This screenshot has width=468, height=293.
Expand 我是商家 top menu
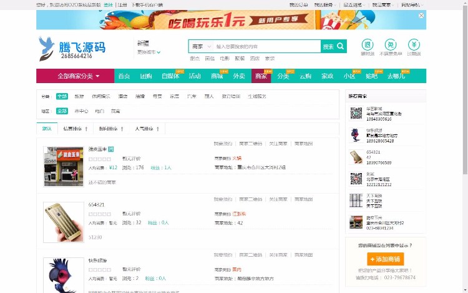coord(383,5)
